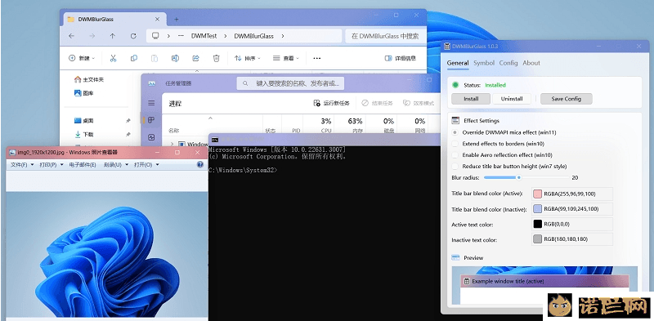
Task: Adjust the Blur radius slider handle
Action: 519,177
